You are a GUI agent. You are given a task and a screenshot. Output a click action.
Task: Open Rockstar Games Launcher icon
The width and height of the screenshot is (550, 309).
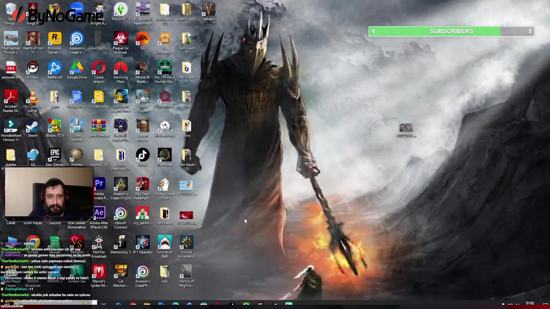pos(55,43)
